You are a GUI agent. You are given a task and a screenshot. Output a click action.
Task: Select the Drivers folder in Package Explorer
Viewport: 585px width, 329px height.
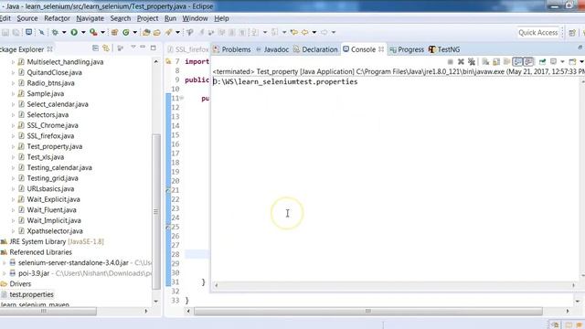(20, 284)
